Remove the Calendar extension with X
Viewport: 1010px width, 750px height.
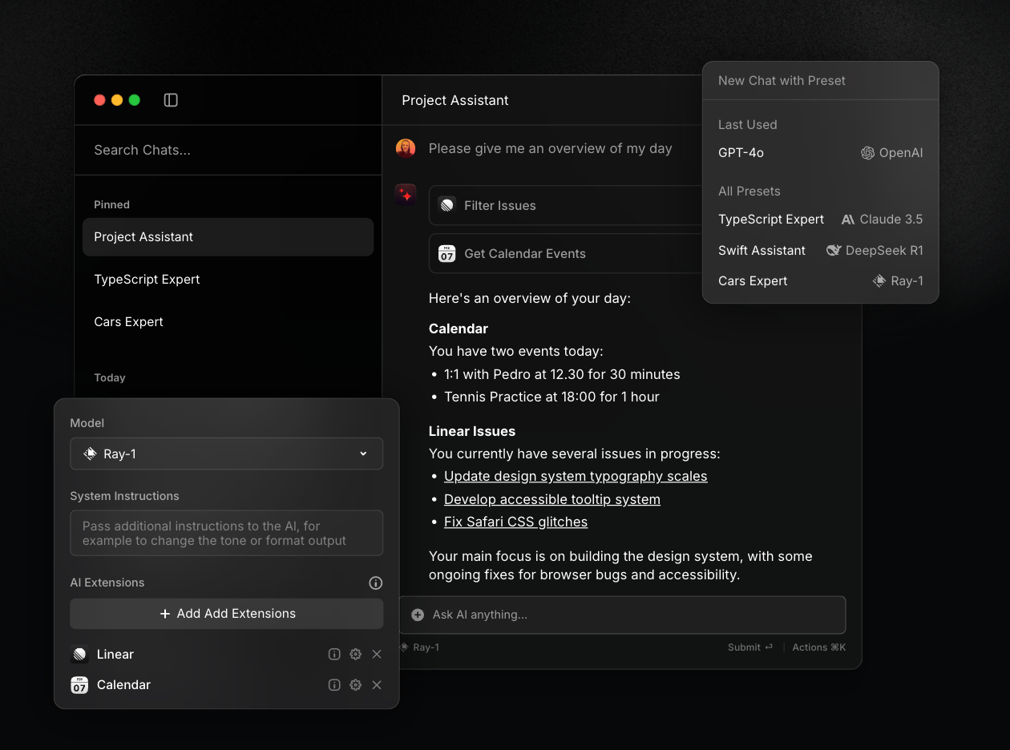377,685
